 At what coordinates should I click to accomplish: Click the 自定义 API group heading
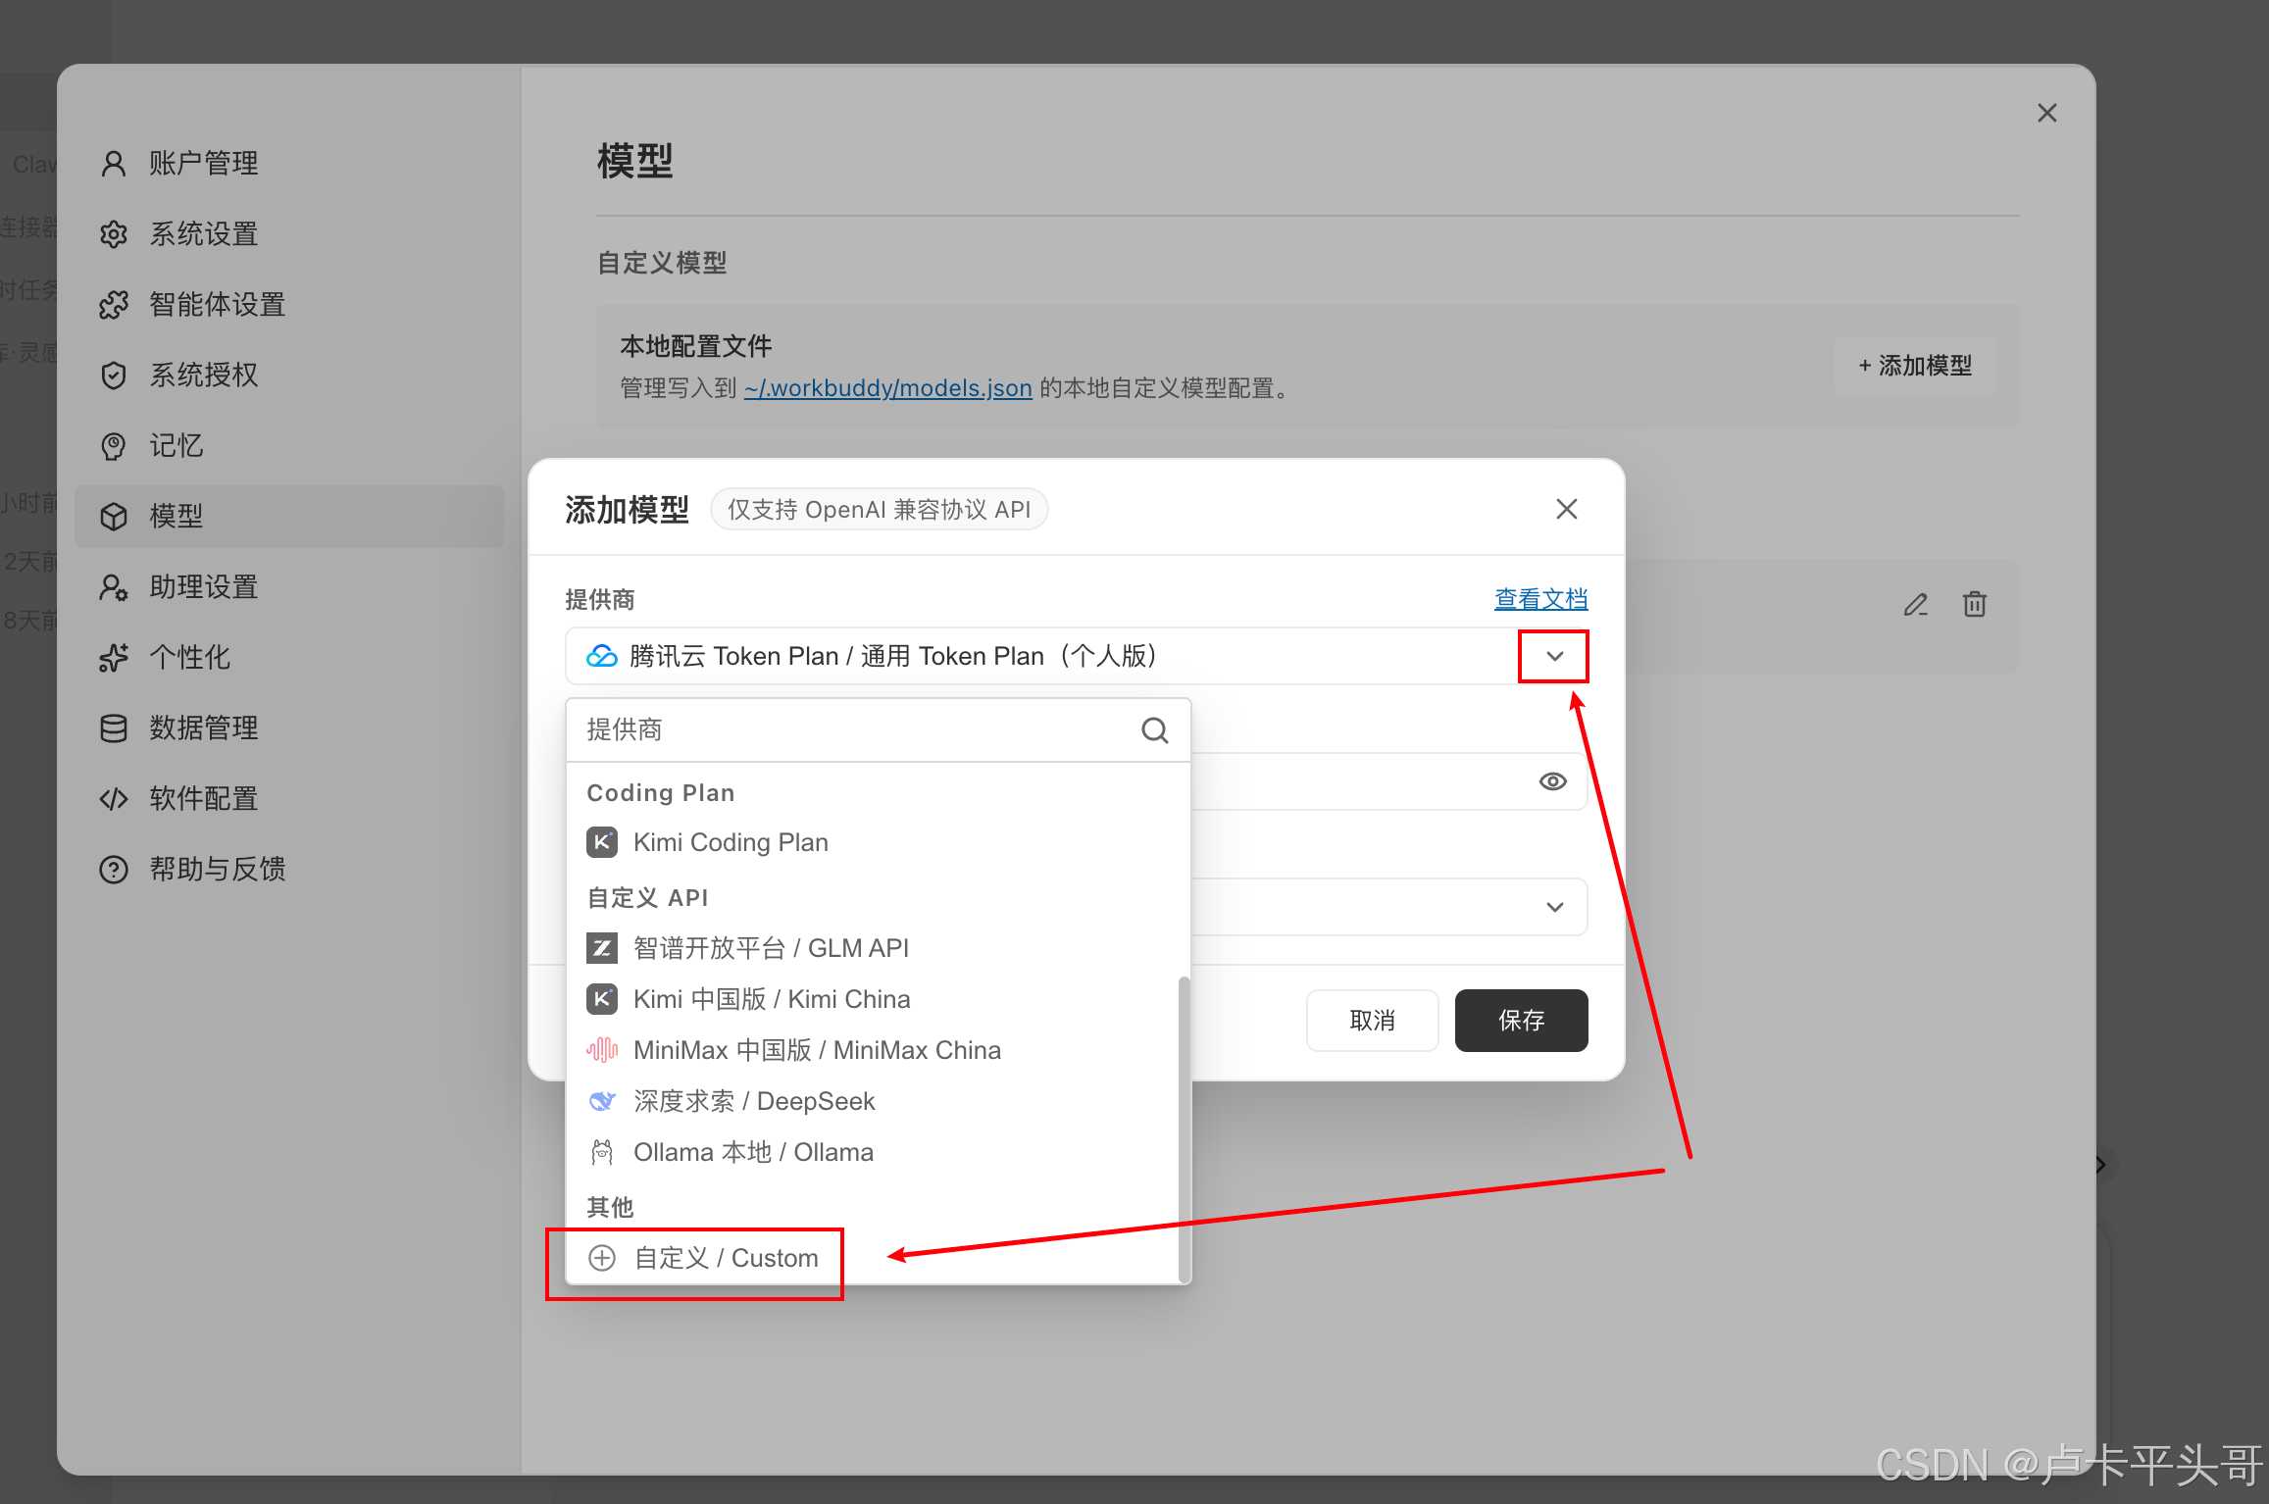click(x=647, y=898)
